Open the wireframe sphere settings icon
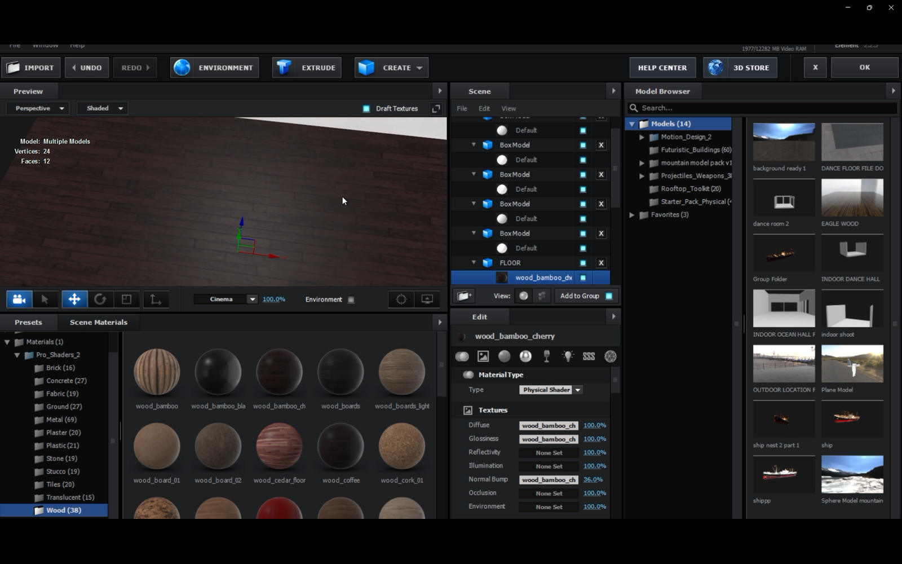The width and height of the screenshot is (902, 564). pyautogui.click(x=610, y=356)
